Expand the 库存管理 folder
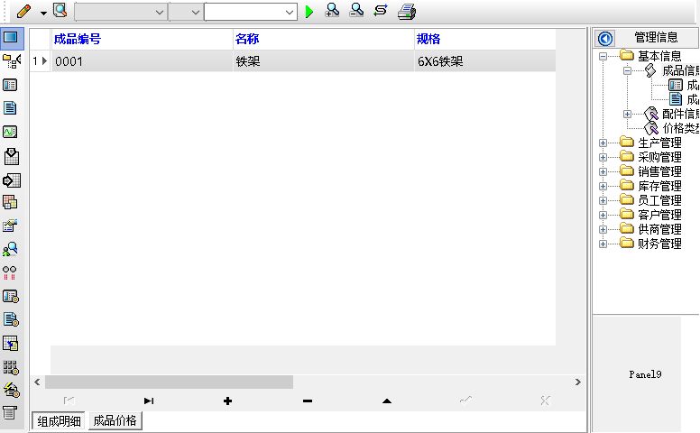Screen dimensions: 700x433 point(603,186)
